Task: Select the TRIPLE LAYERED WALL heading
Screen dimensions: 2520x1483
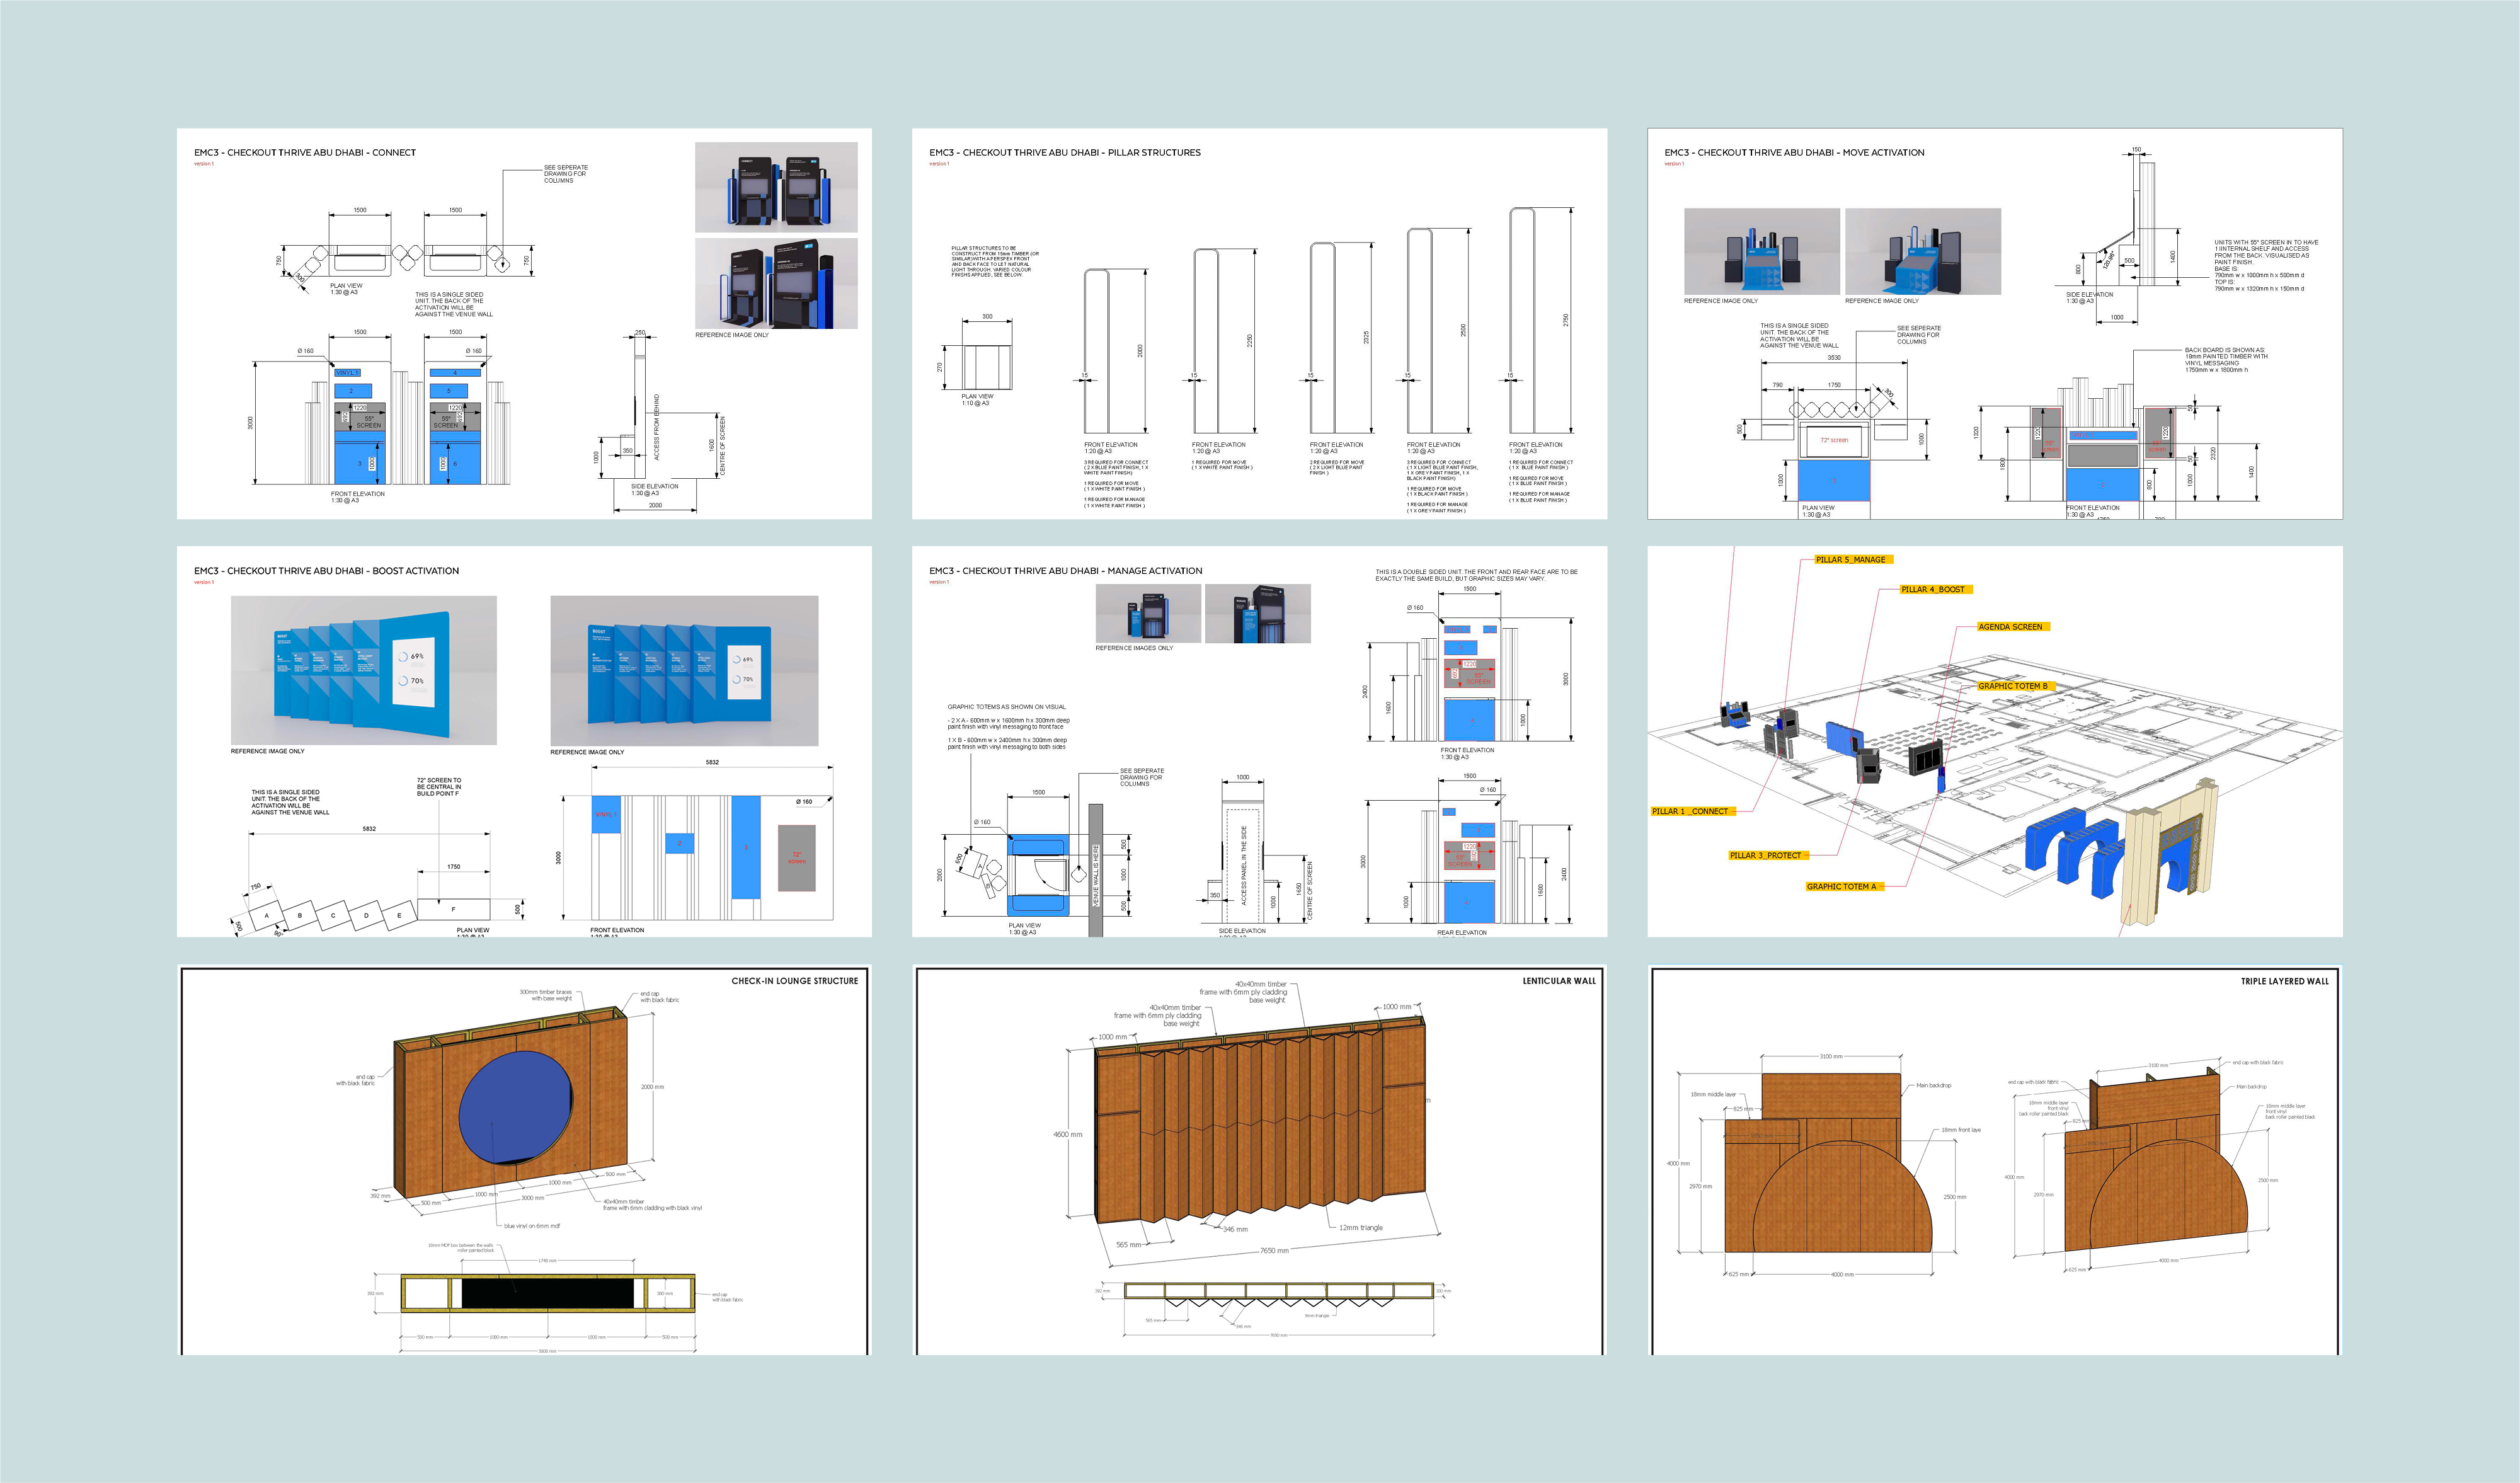Action: 2285,981
